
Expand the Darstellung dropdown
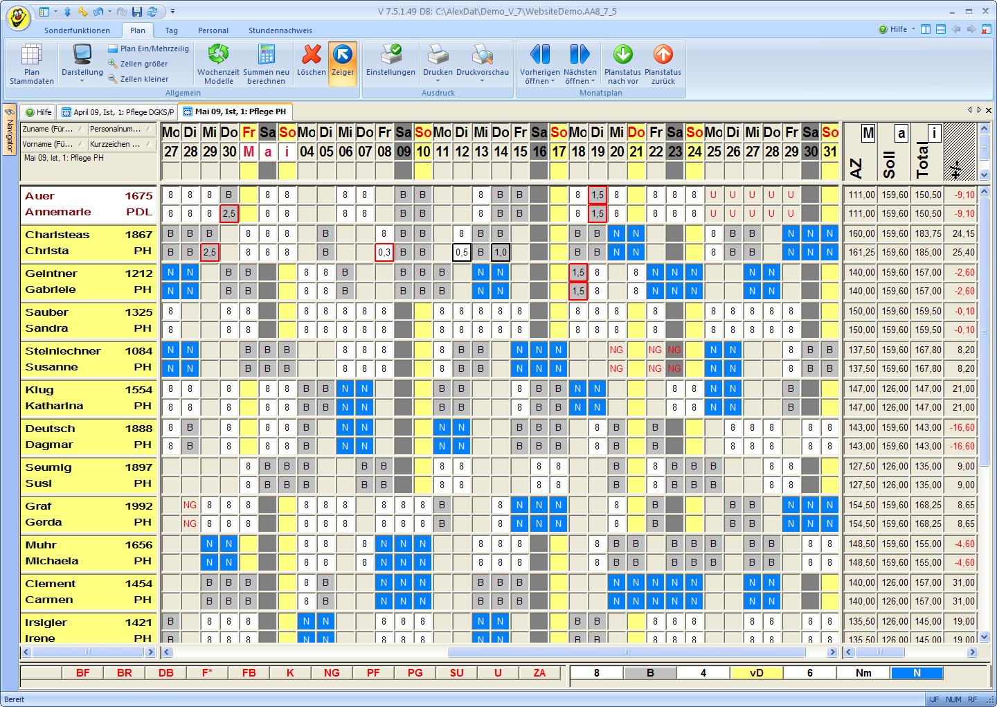pos(82,81)
